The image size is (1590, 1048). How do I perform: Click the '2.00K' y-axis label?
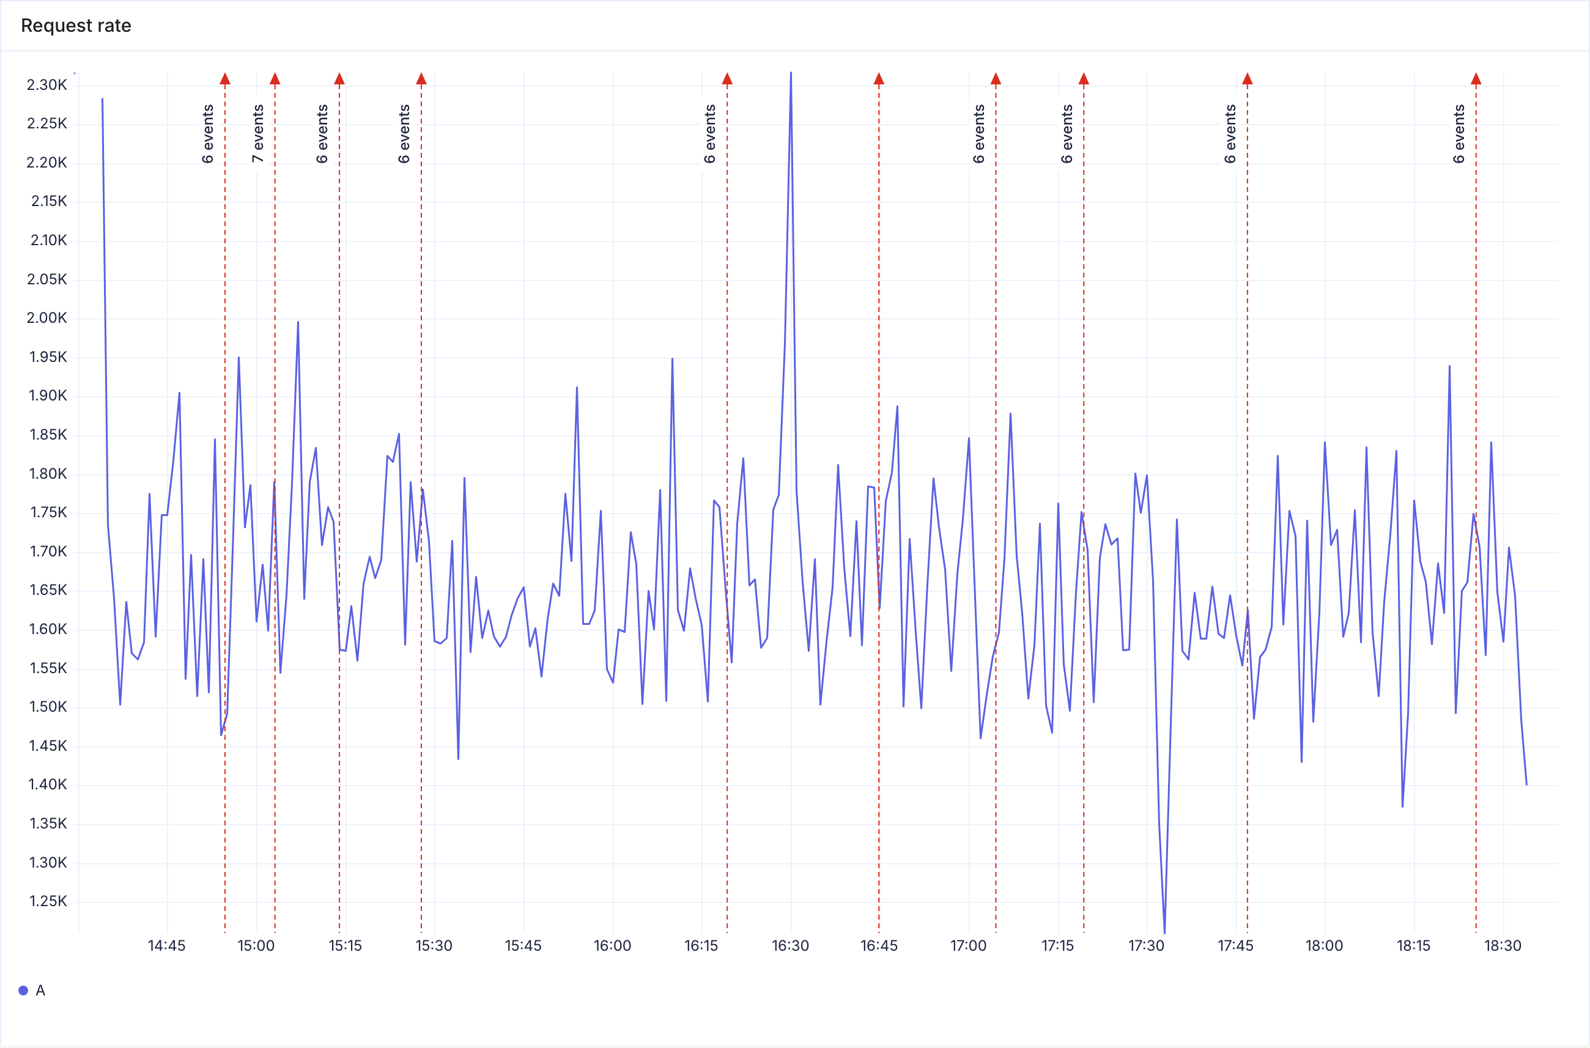pyautogui.click(x=47, y=318)
